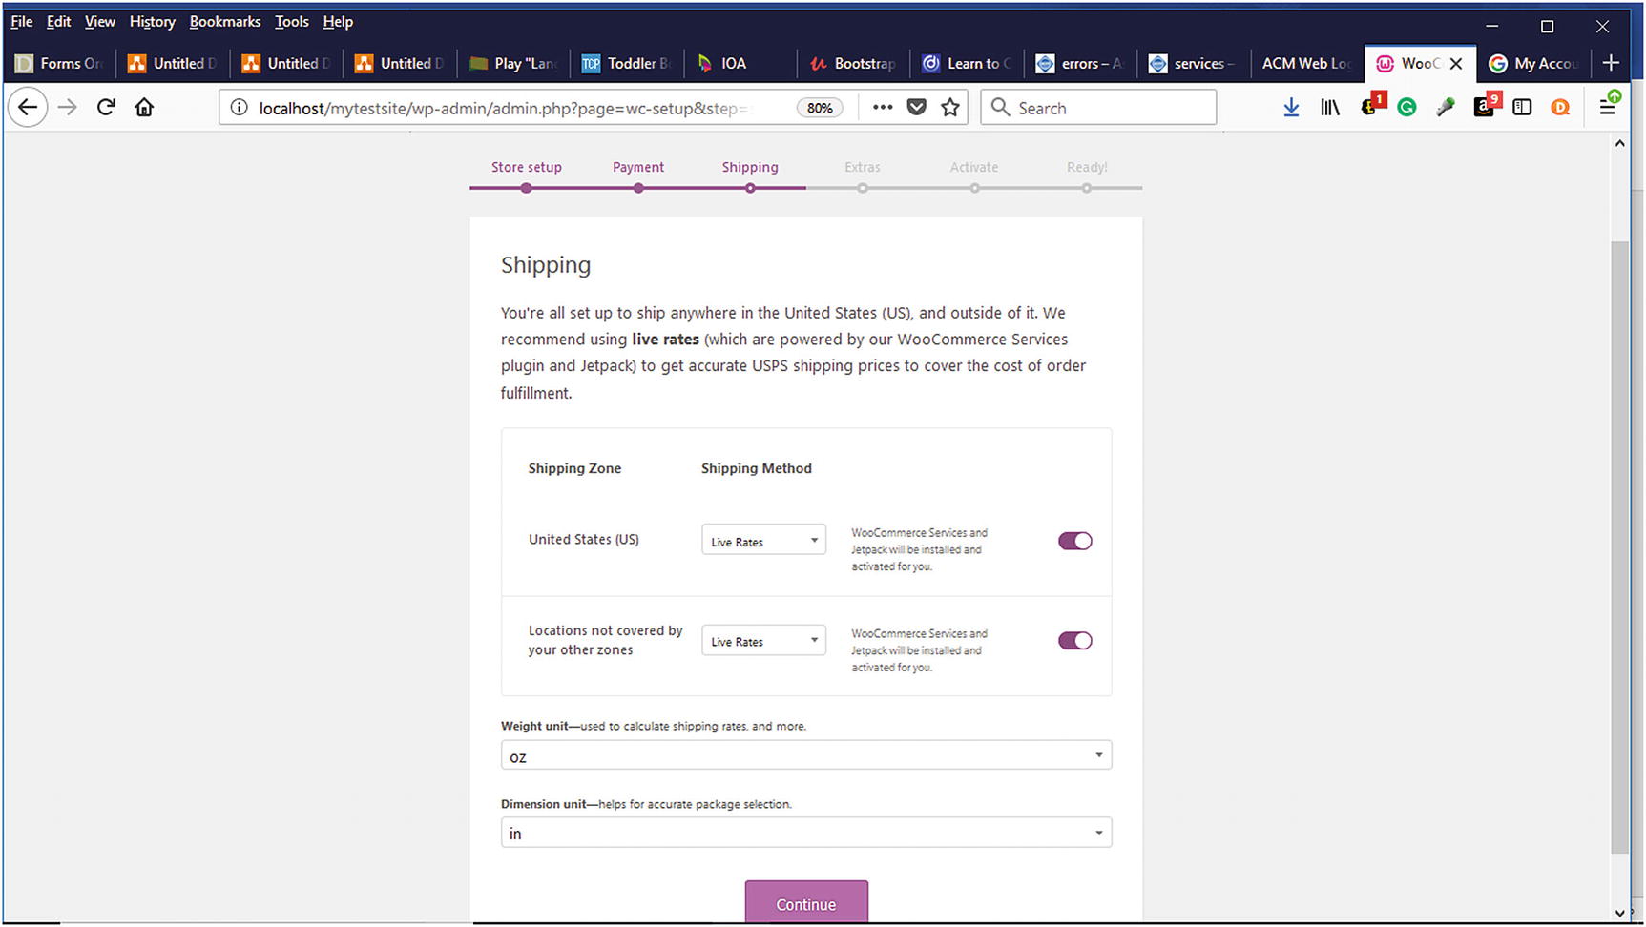This screenshot has height=927, width=1646.
Task: Switch to the ACM Web Log tab
Action: click(1306, 64)
